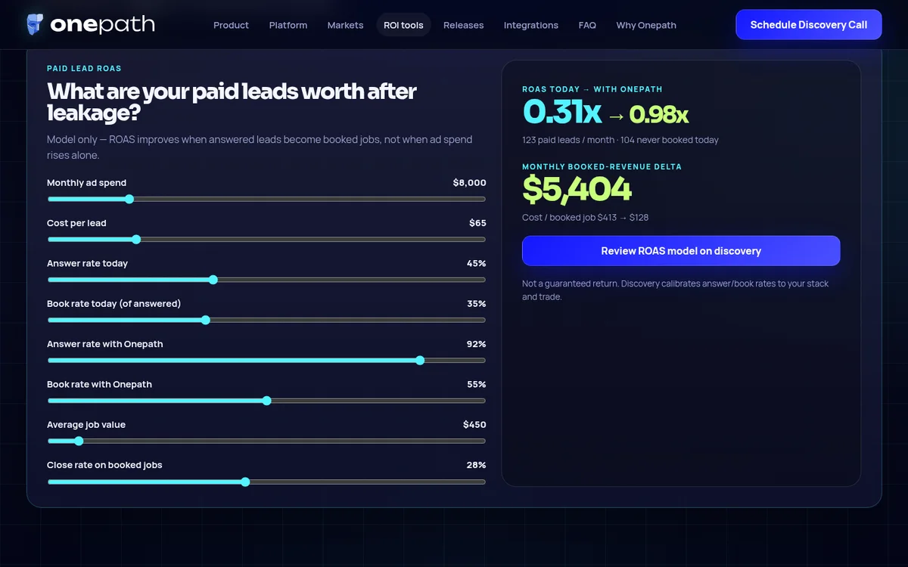The width and height of the screenshot is (908, 567).
Task: Adjust the Book rate with Onepath slider
Action: (266, 401)
